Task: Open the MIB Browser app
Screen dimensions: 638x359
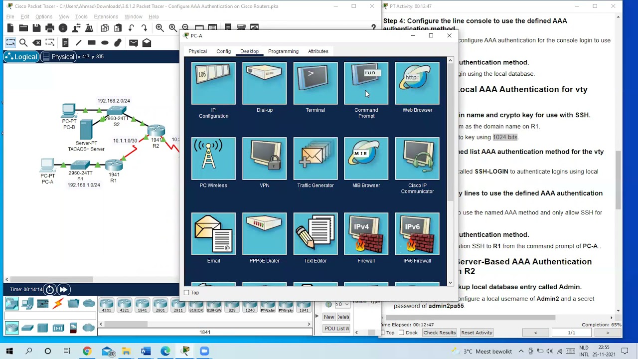Action: pos(366,159)
